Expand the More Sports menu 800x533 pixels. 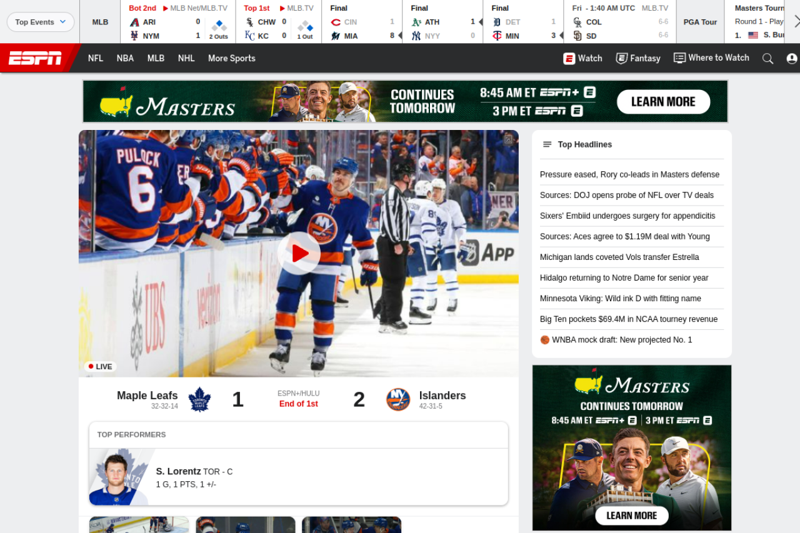pos(231,58)
